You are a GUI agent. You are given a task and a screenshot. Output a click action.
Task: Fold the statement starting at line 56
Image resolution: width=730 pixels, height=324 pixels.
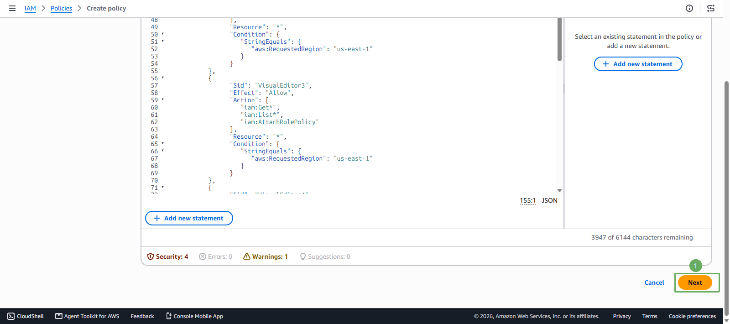click(163, 78)
